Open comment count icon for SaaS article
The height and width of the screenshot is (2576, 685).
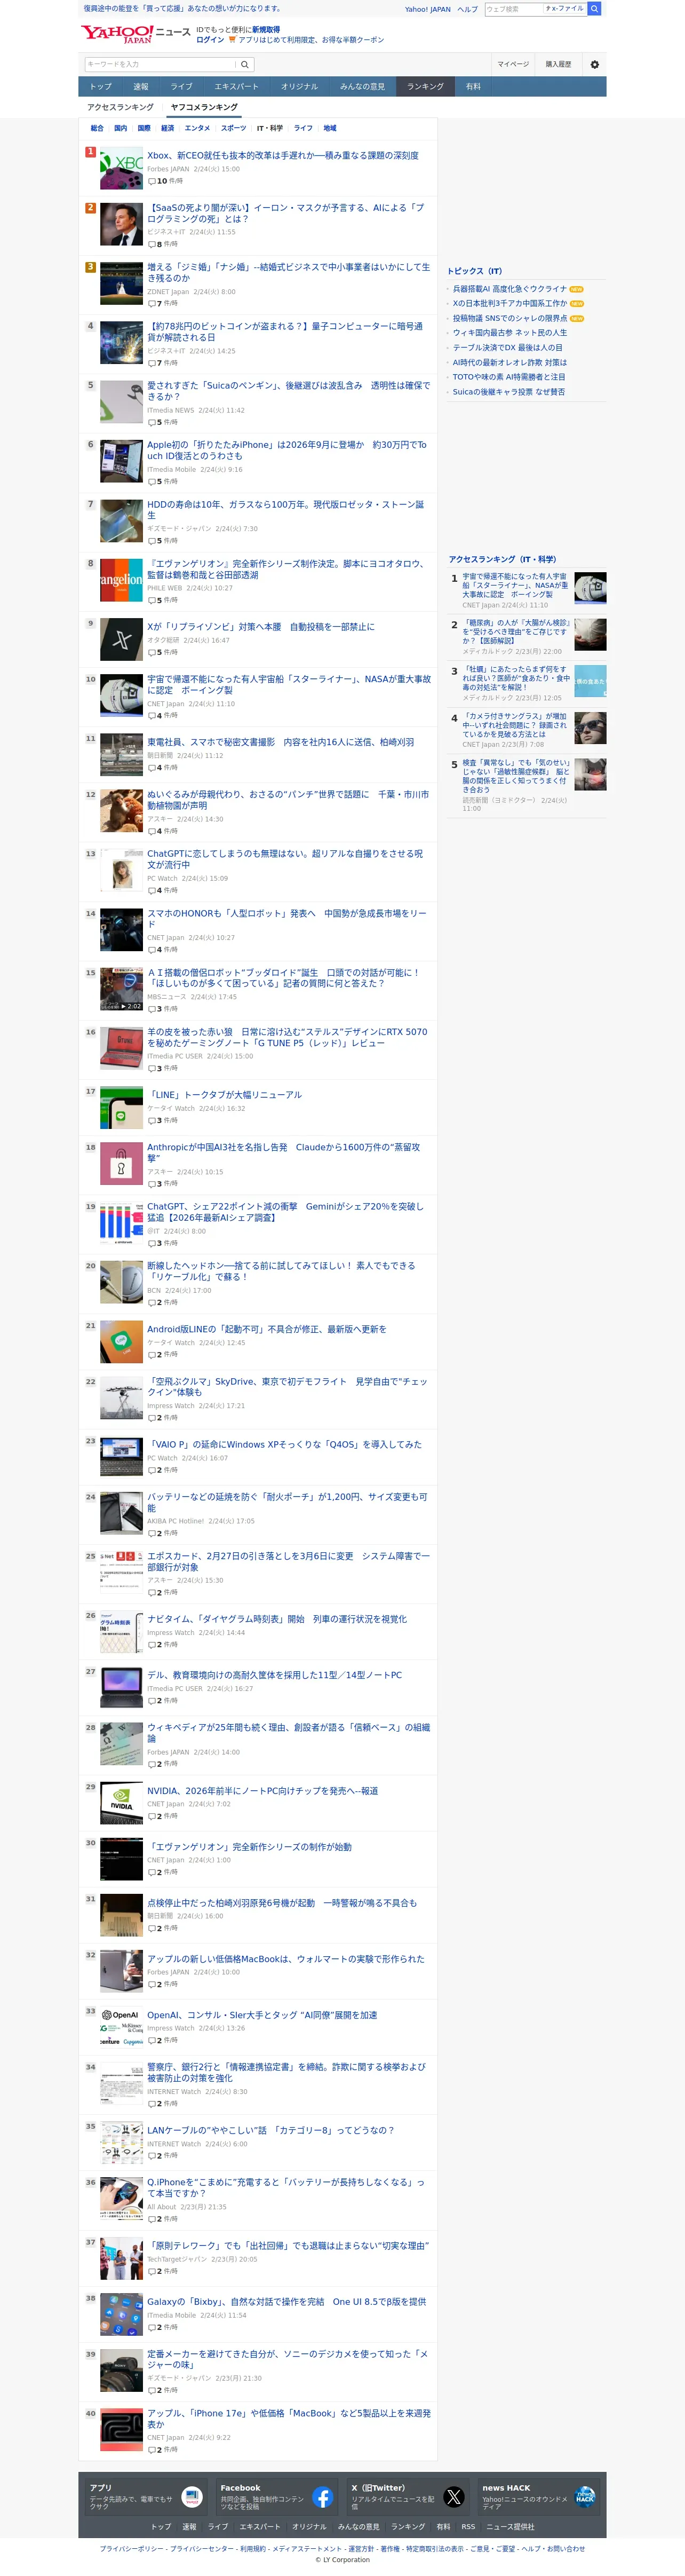point(152,244)
